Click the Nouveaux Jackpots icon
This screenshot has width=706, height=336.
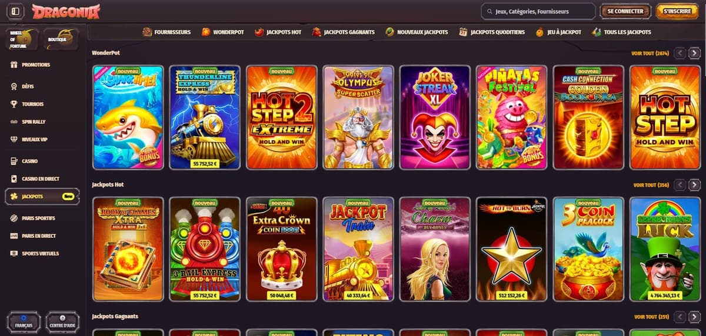tap(390, 32)
